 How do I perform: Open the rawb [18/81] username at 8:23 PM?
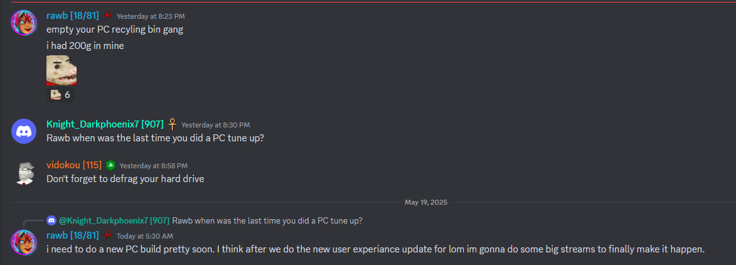click(x=73, y=16)
